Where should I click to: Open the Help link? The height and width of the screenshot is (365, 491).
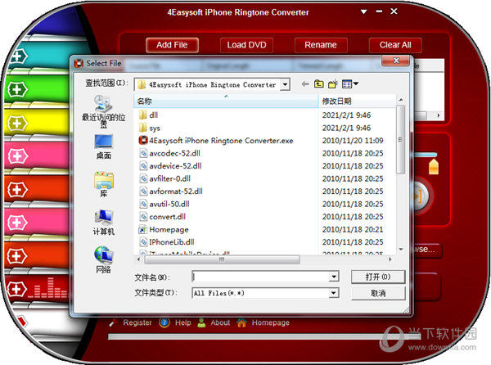(182, 322)
